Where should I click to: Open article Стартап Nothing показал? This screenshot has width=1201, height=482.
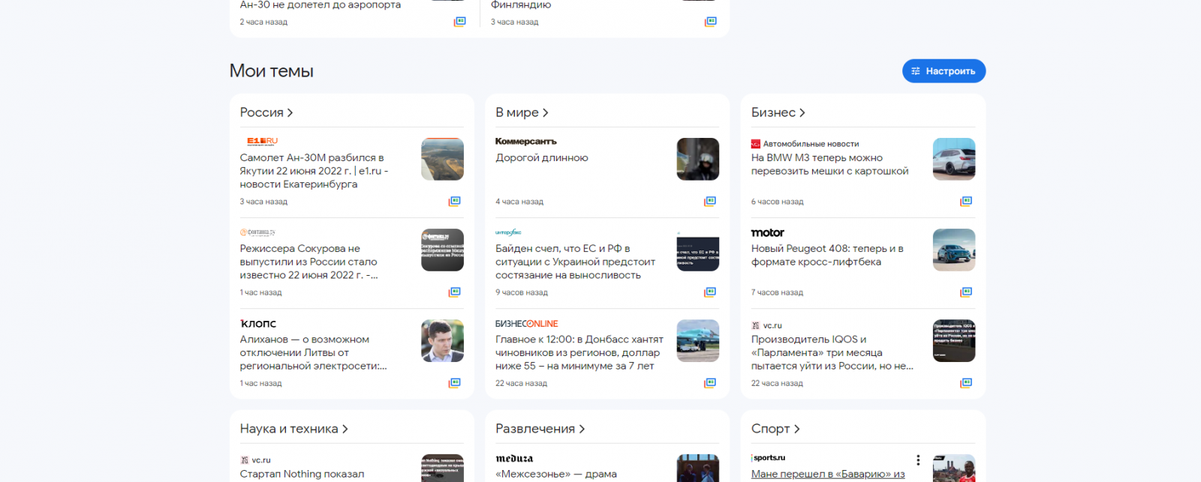coord(302,474)
